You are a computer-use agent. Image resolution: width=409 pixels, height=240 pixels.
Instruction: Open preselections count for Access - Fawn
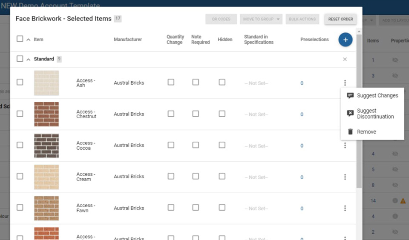302,209
